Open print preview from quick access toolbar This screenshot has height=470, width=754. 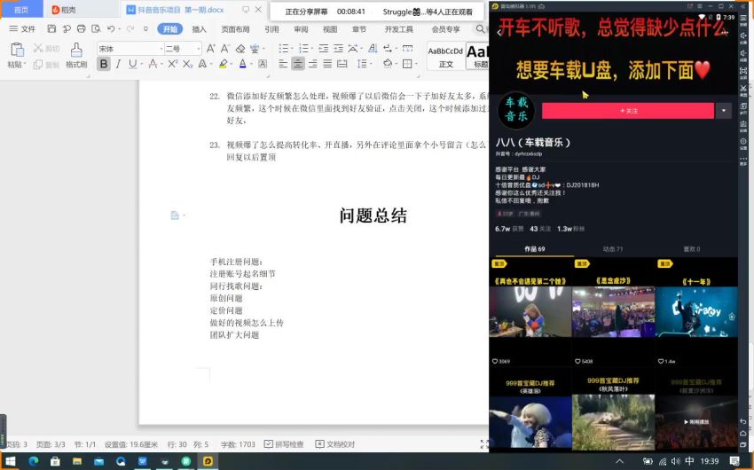tap(96, 29)
